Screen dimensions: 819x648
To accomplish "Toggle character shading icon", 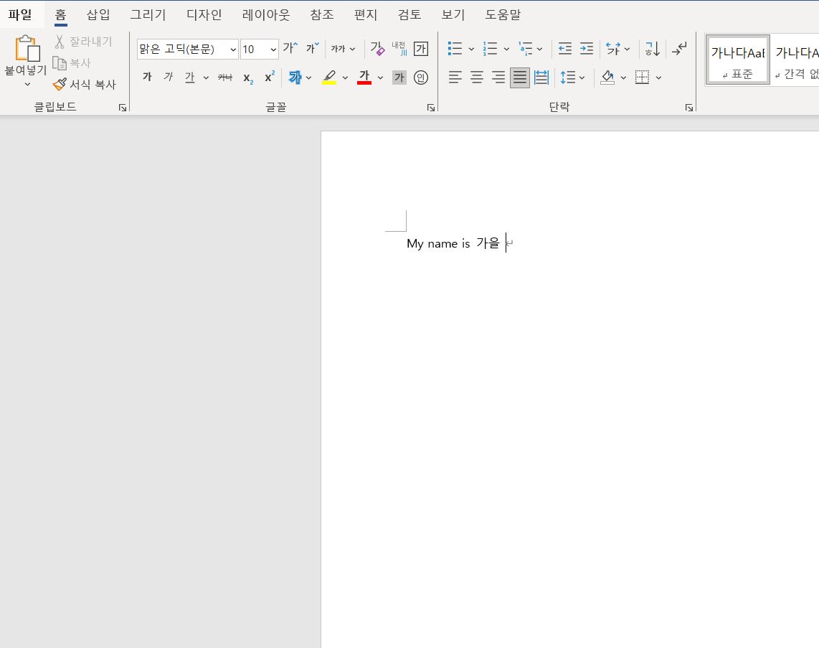I will click(399, 78).
